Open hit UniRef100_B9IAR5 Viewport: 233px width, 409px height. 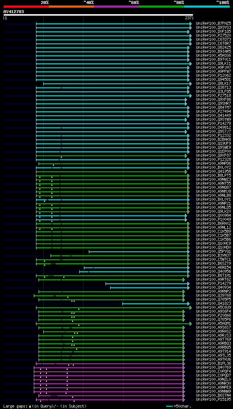[x=213, y=52]
